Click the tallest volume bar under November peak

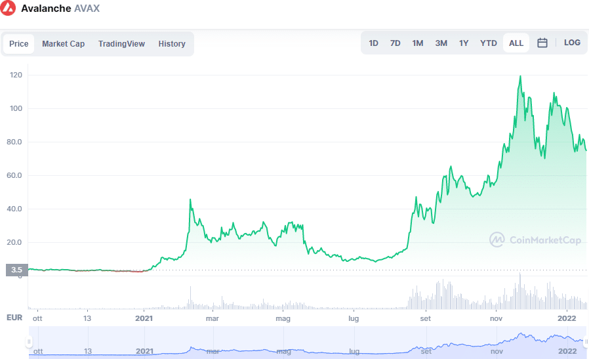pyautogui.click(x=520, y=291)
